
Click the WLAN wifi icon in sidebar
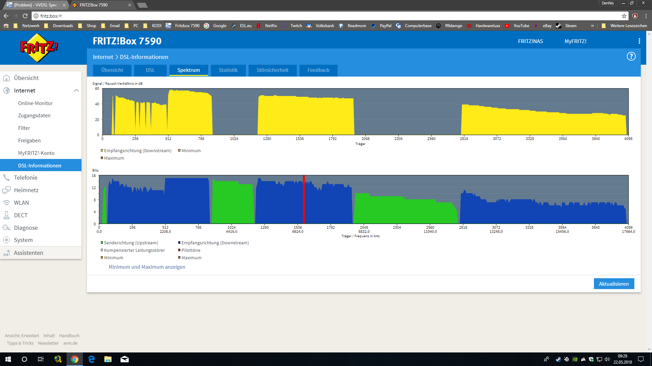(x=6, y=203)
